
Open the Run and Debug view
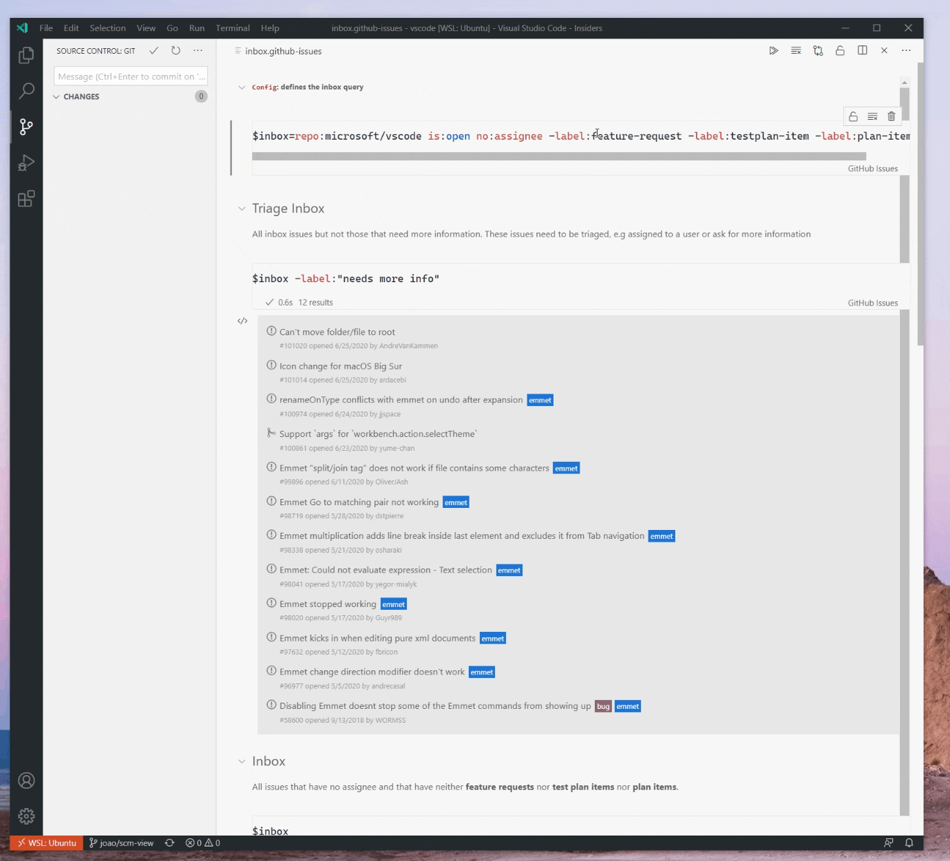coord(26,162)
